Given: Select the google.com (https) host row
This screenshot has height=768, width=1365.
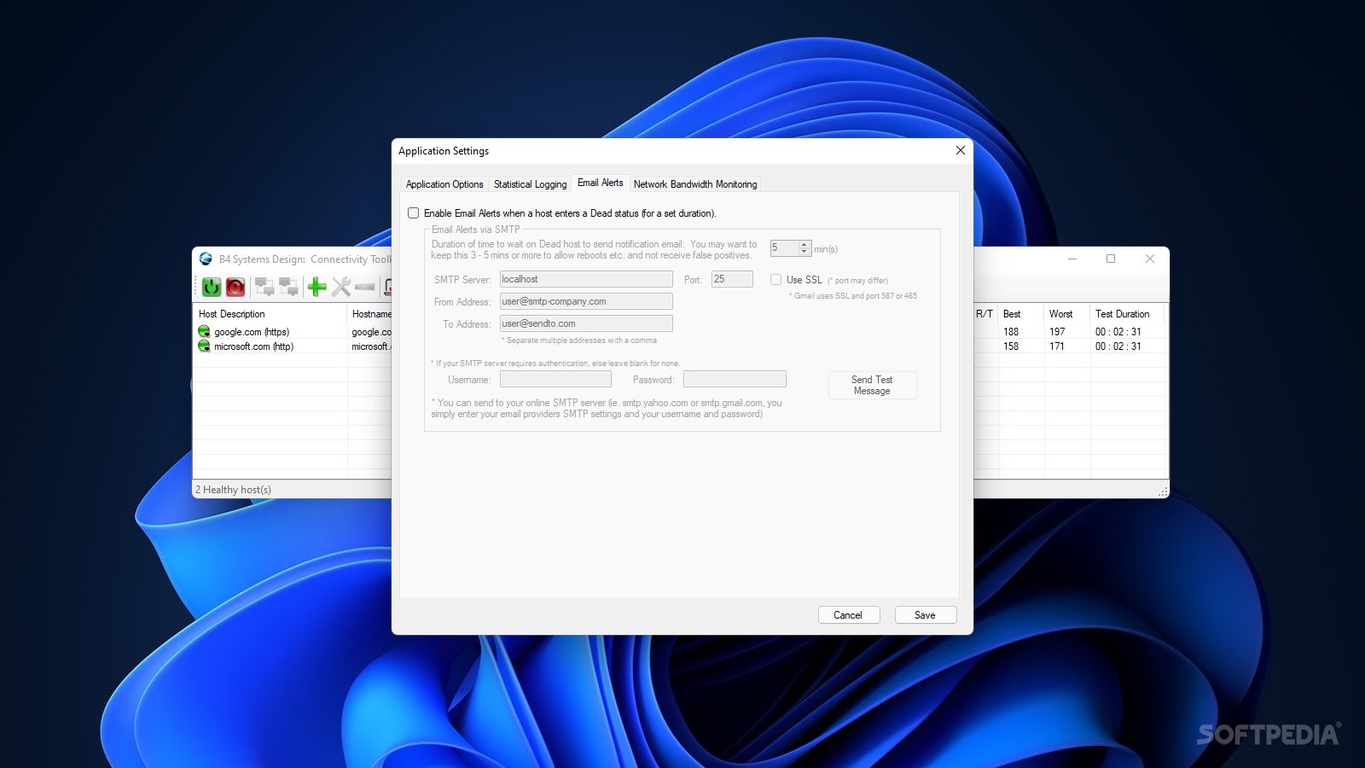Looking at the screenshot, I should [293, 332].
